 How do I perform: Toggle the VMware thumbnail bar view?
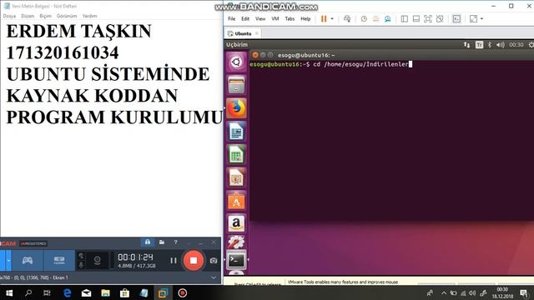tap(416, 18)
